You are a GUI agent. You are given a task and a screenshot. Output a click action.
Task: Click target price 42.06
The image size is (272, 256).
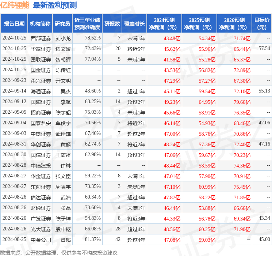click(264, 123)
